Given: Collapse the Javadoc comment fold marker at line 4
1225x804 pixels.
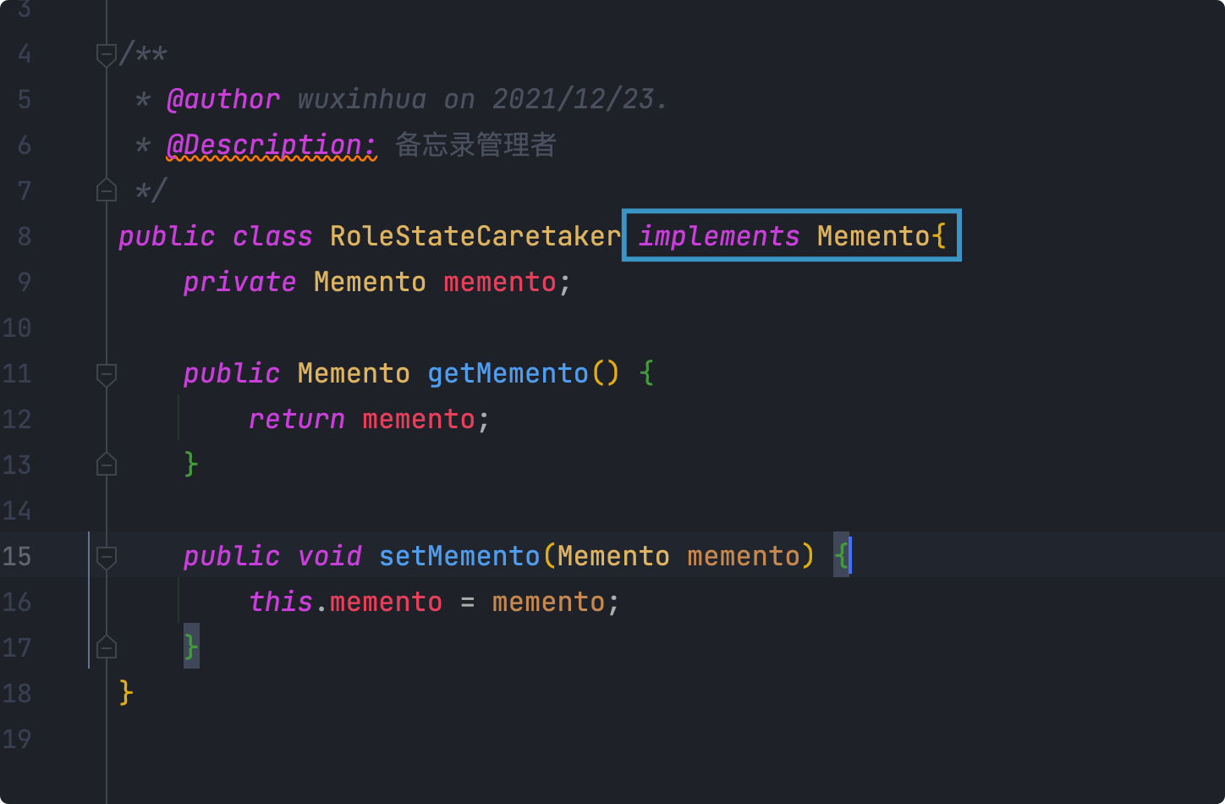Looking at the screenshot, I should [x=107, y=55].
